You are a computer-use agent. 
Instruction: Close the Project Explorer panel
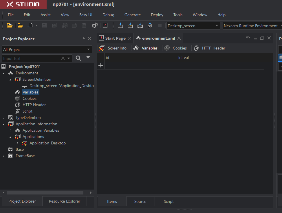point(89,38)
